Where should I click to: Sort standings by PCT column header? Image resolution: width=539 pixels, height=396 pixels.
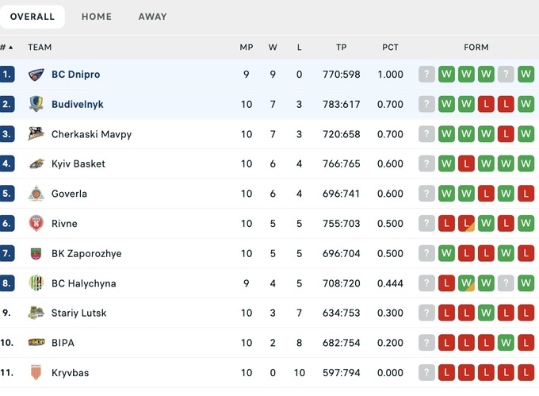(390, 48)
